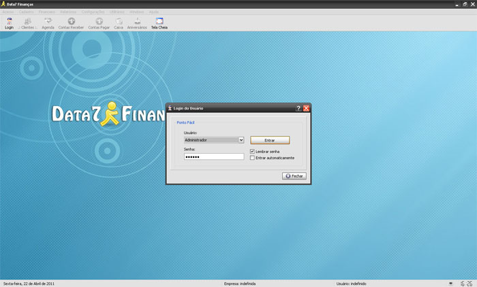Uncheck the Lembrar senha checkbox

[x=252, y=151]
